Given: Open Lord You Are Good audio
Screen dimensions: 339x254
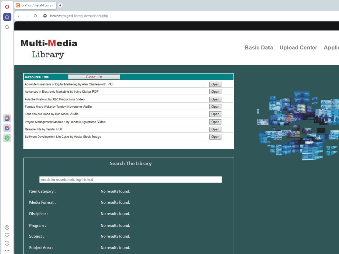Looking at the screenshot, I should pos(215,114).
